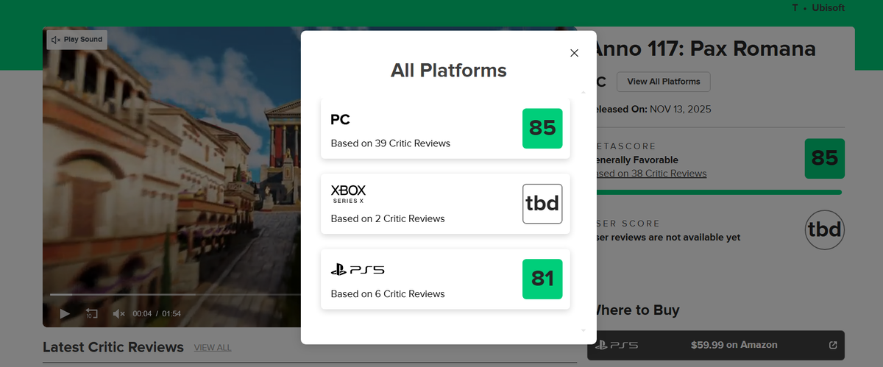883x367 pixels.
Task: Click the Anno 117: Pax Romana title
Action: (706, 49)
